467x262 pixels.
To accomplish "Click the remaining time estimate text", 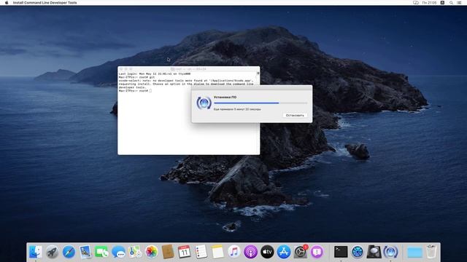I will 237,109.
